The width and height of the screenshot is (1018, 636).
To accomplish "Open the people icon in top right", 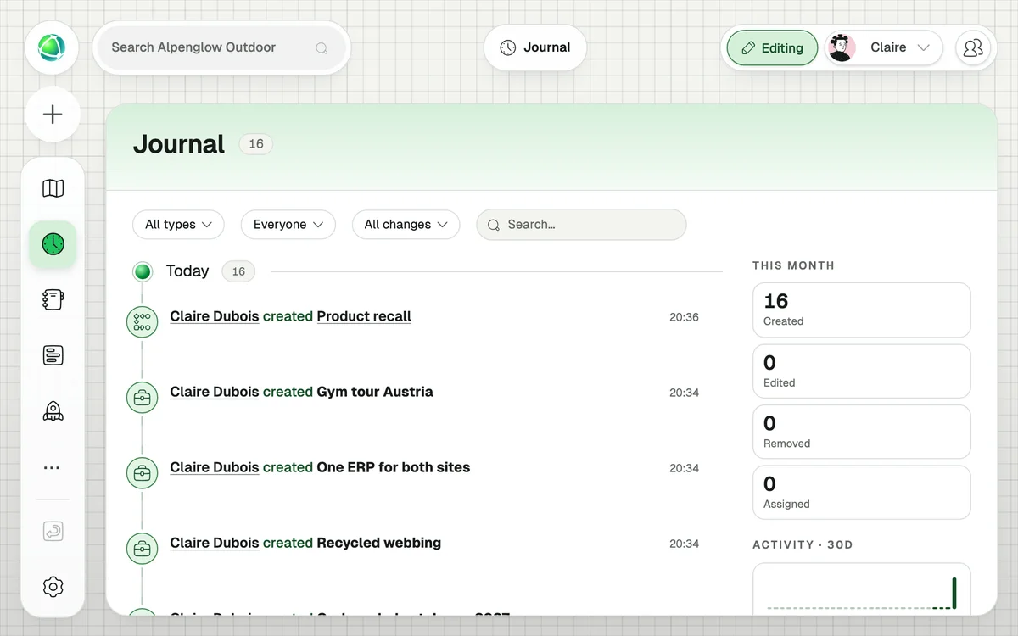I will pos(973,47).
